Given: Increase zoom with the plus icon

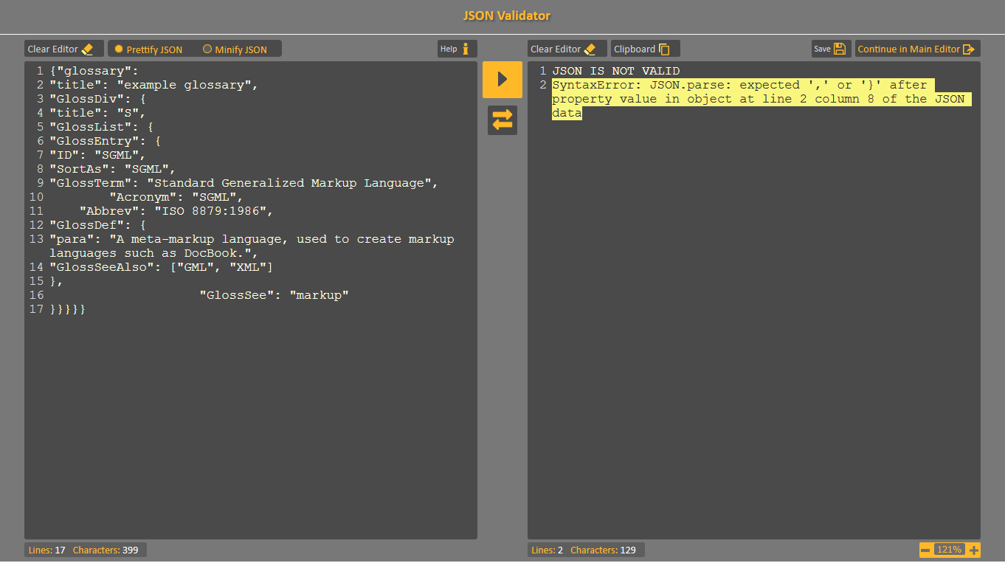Looking at the screenshot, I should click(x=974, y=550).
